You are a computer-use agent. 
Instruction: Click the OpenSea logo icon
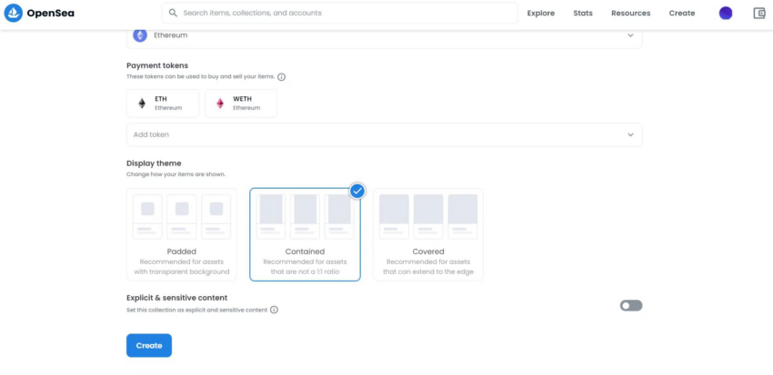pyautogui.click(x=14, y=13)
